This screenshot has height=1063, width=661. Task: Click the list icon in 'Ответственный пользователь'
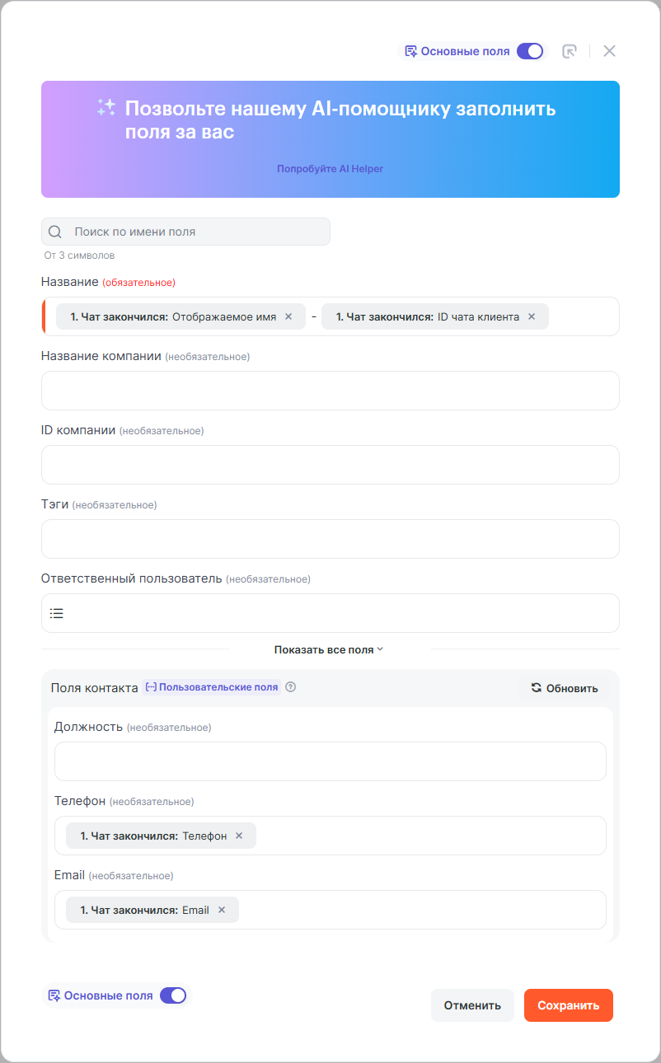click(x=56, y=613)
